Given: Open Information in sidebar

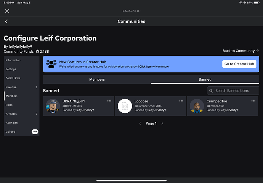Looking at the screenshot, I should click(22, 60).
